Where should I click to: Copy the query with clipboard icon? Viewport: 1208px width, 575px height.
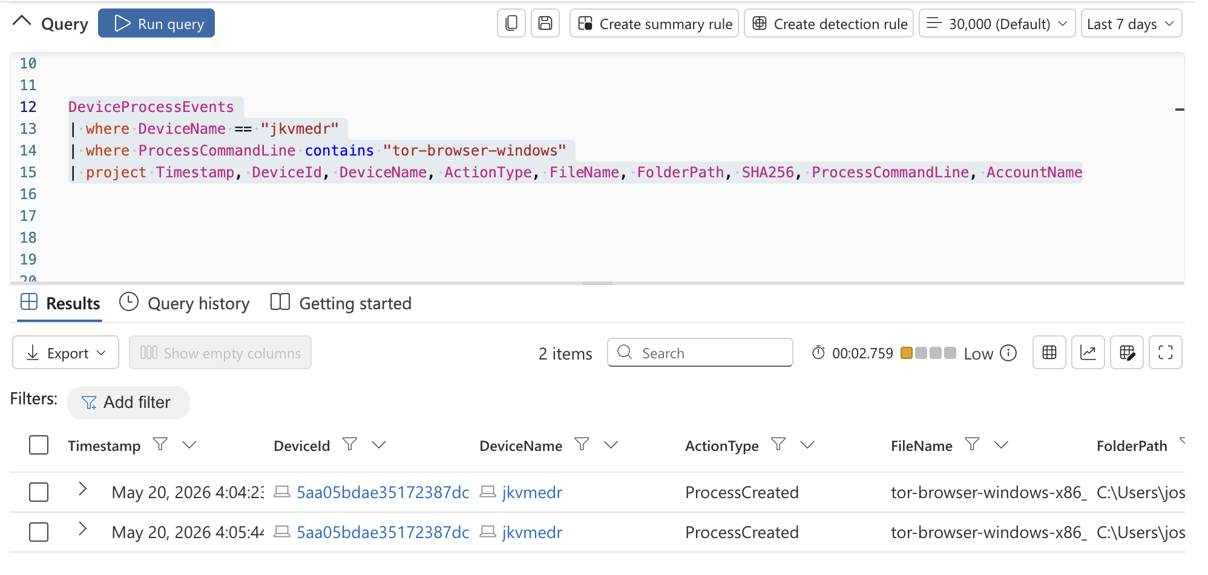511,23
